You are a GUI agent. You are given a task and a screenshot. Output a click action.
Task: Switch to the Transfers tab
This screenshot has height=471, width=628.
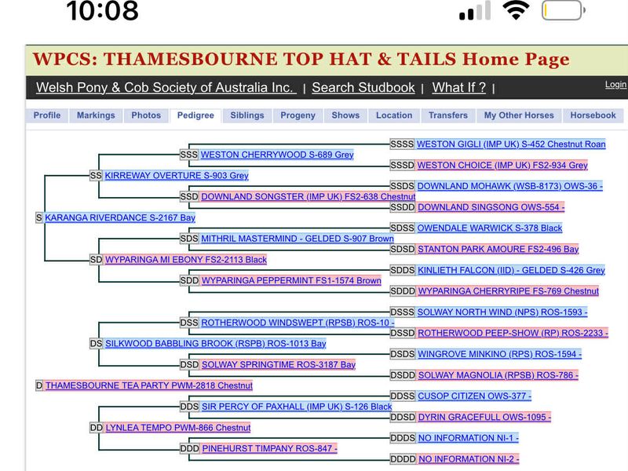pyautogui.click(x=448, y=115)
